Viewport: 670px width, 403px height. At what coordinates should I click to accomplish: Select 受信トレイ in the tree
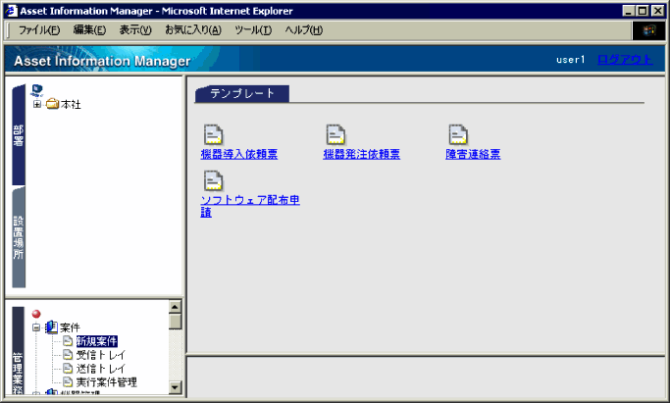point(100,355)
